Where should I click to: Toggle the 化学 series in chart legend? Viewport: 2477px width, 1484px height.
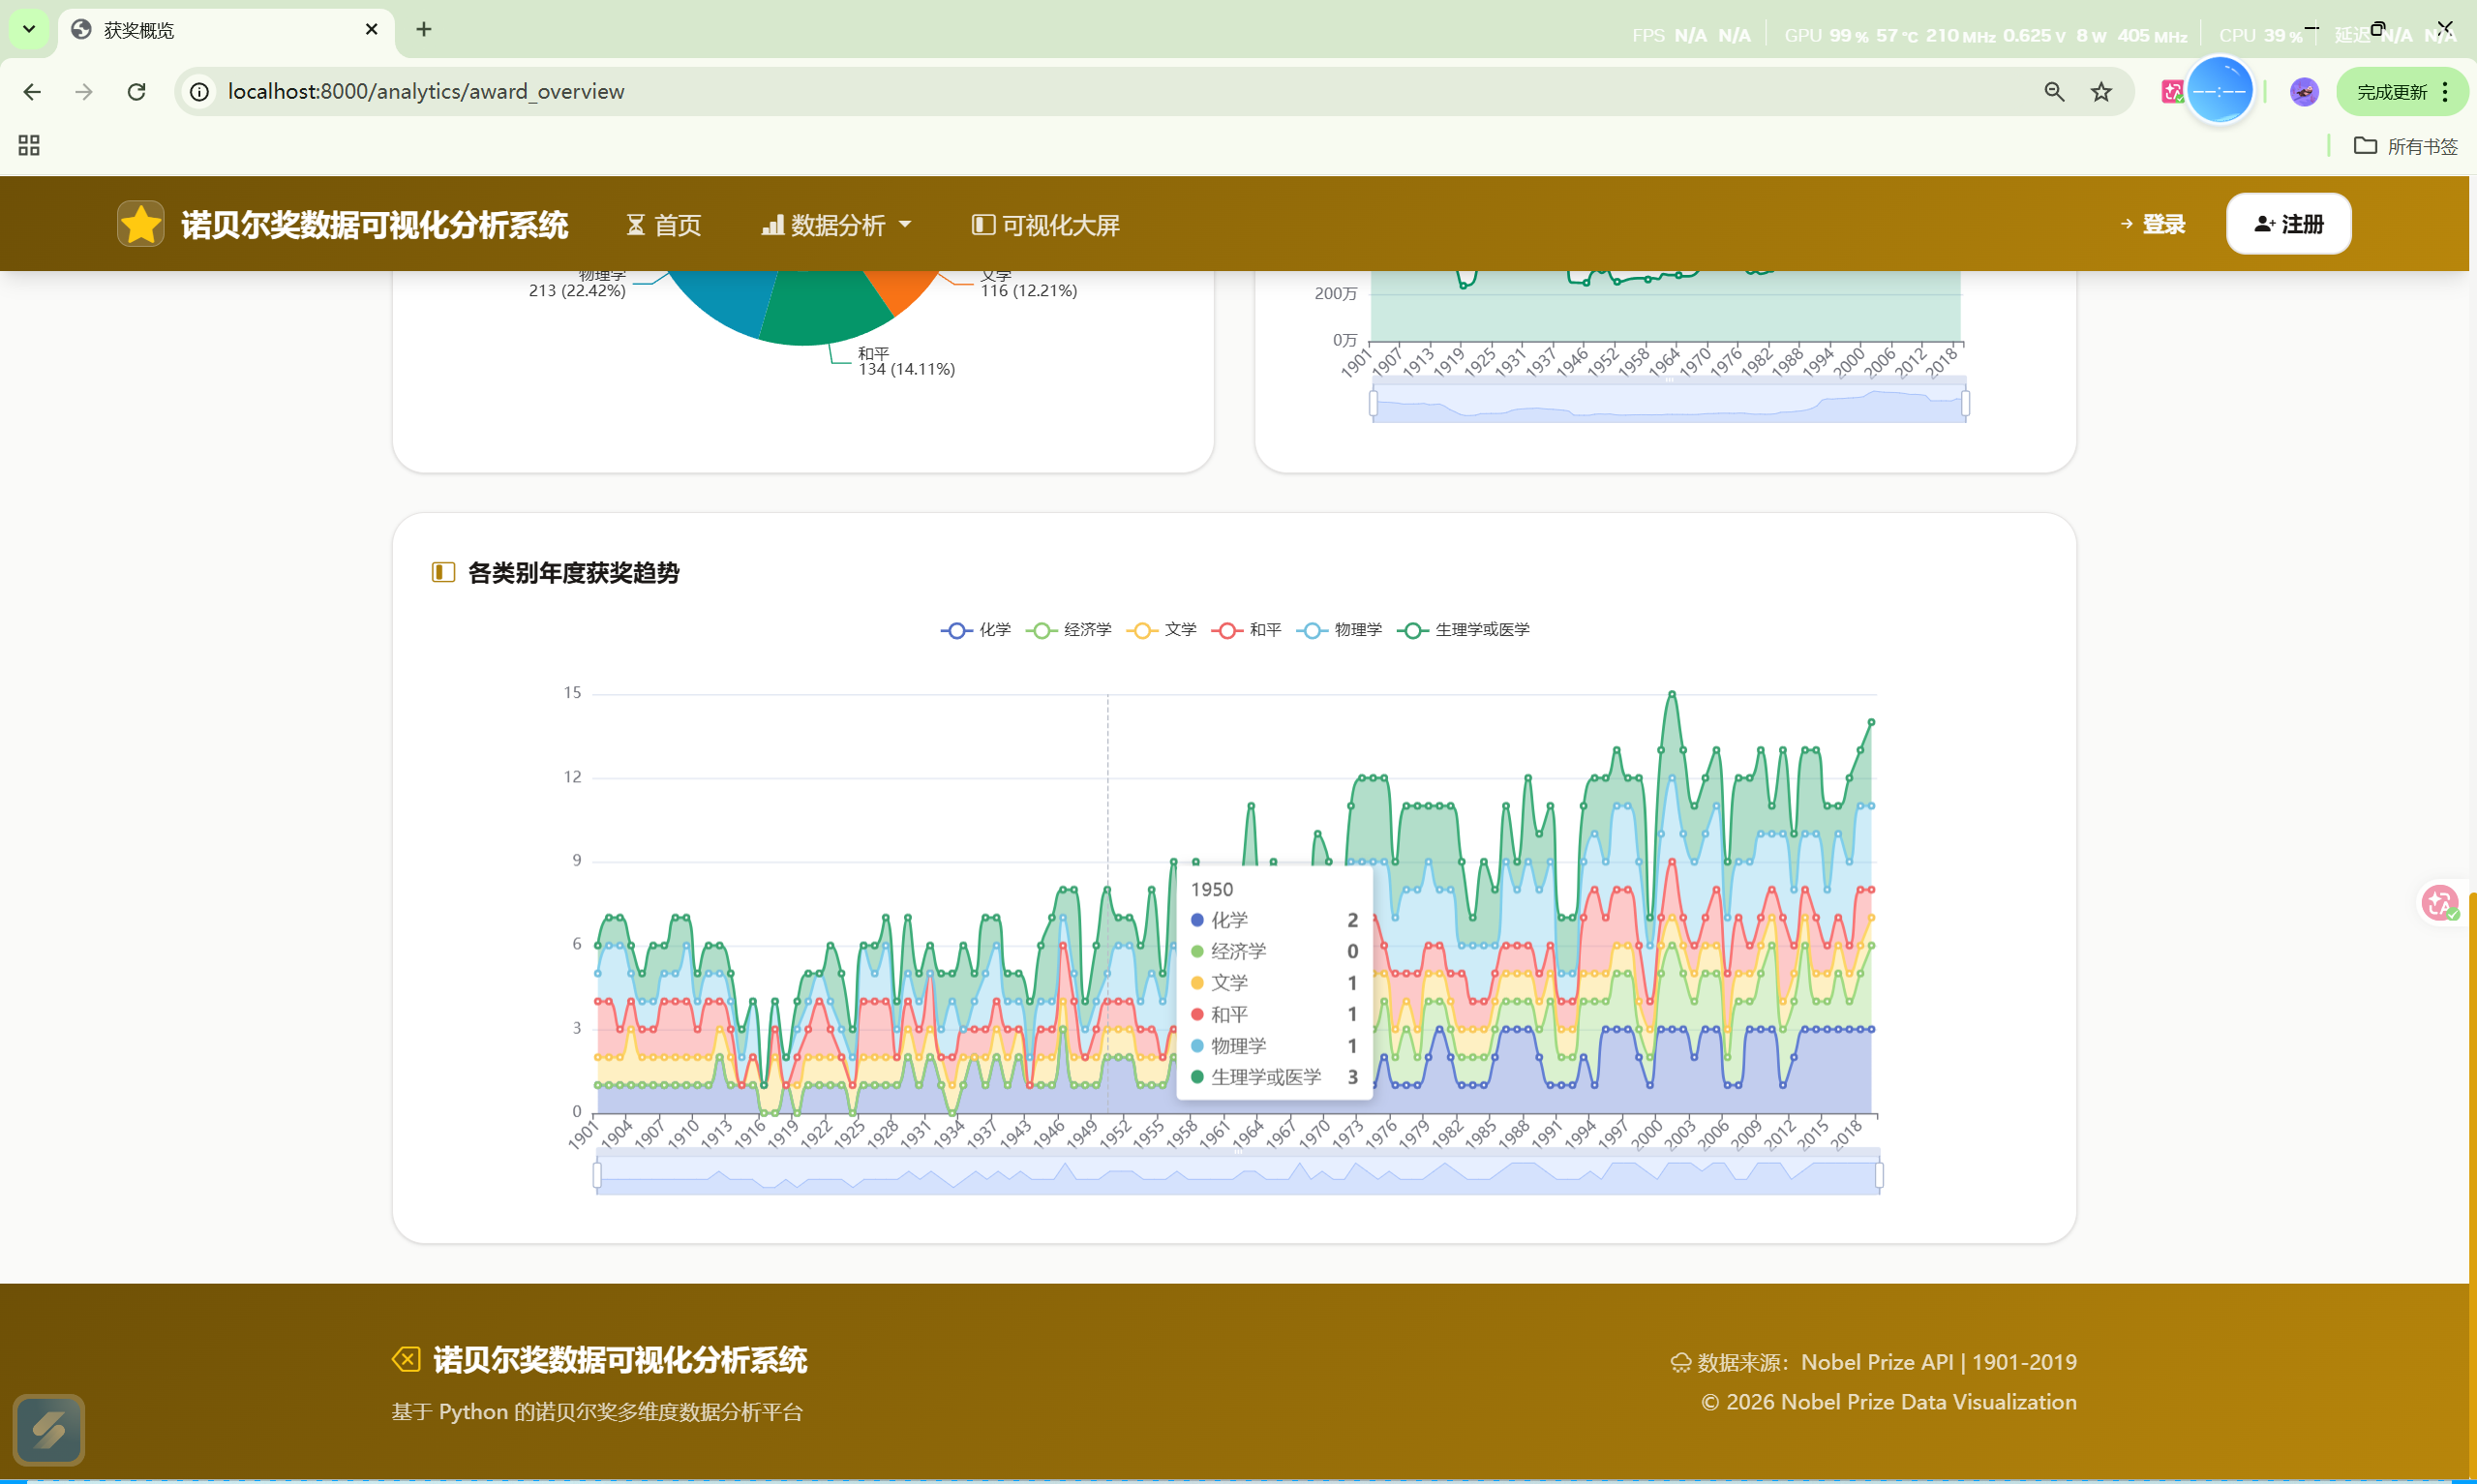pos(977,630)
